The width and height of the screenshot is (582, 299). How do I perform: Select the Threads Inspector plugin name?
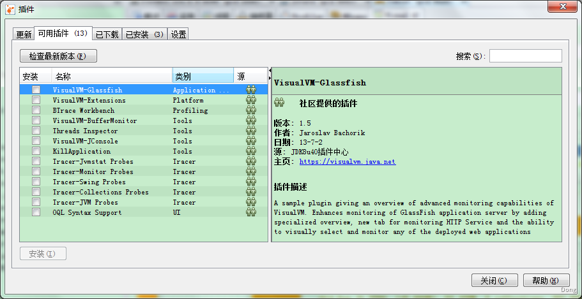tap(86, 131)
